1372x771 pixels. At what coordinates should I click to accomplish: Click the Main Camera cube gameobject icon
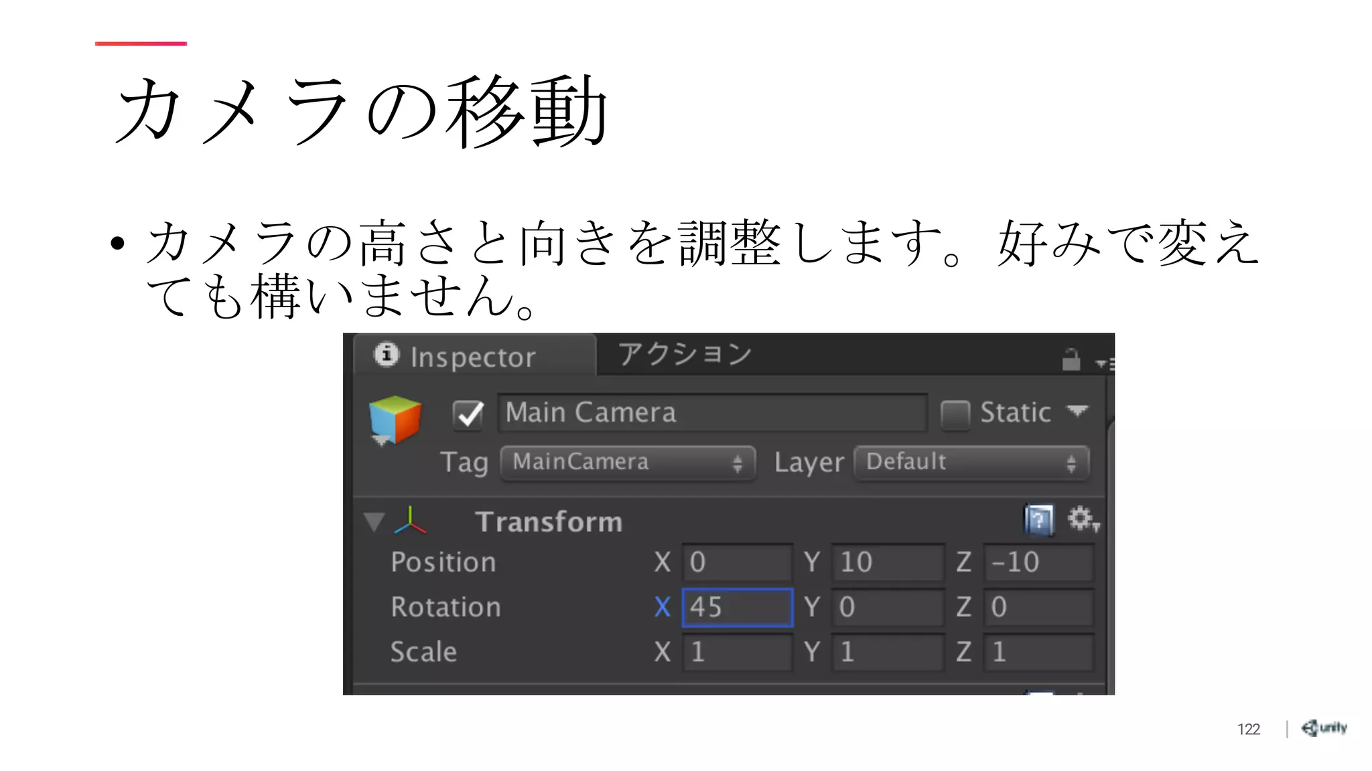(x=395, y=419)
